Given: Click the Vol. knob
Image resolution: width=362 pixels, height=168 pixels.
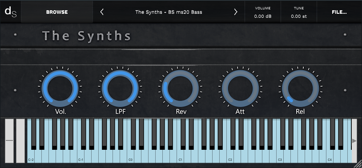Looking at the screenshot, I should click(x=60, y=88).
